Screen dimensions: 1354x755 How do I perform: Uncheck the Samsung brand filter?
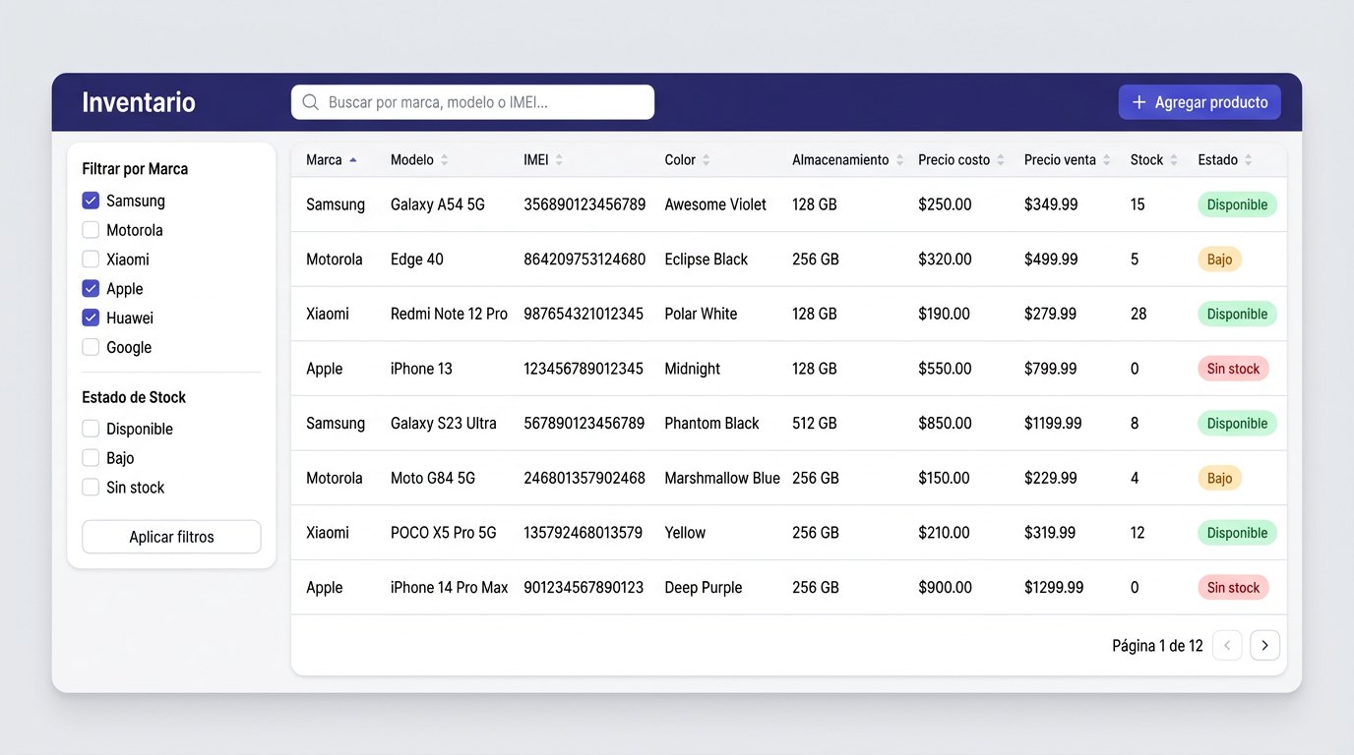point(91,201)
